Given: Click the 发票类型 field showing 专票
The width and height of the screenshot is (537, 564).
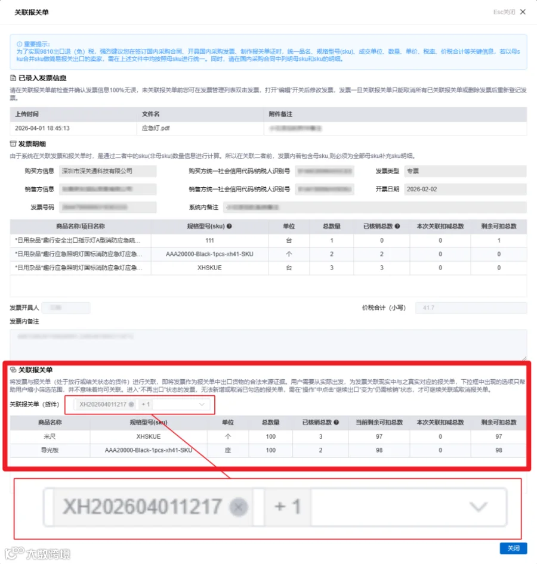Looking at the screenshot, I should (x=465, y=171).
